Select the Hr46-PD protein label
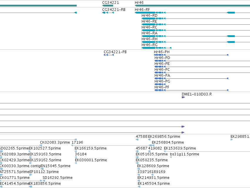Screen dimensions: 250x188 coord(162,58)
